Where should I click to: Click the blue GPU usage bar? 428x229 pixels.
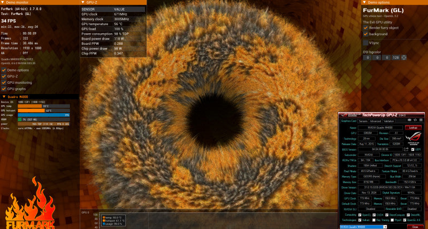click(44, 115)
